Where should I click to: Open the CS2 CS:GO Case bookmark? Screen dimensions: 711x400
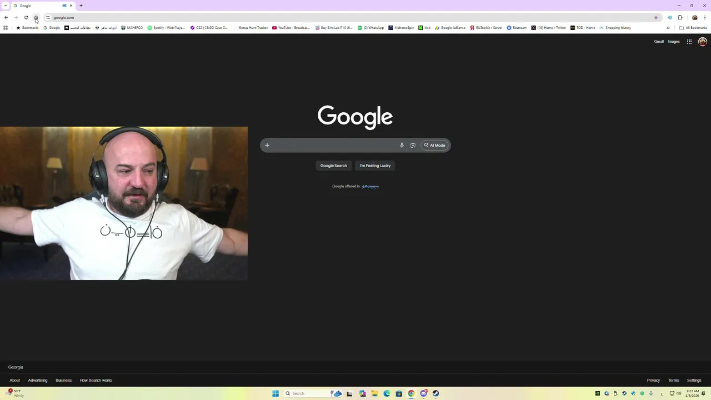pyautogui.click(x=209, y=28)
